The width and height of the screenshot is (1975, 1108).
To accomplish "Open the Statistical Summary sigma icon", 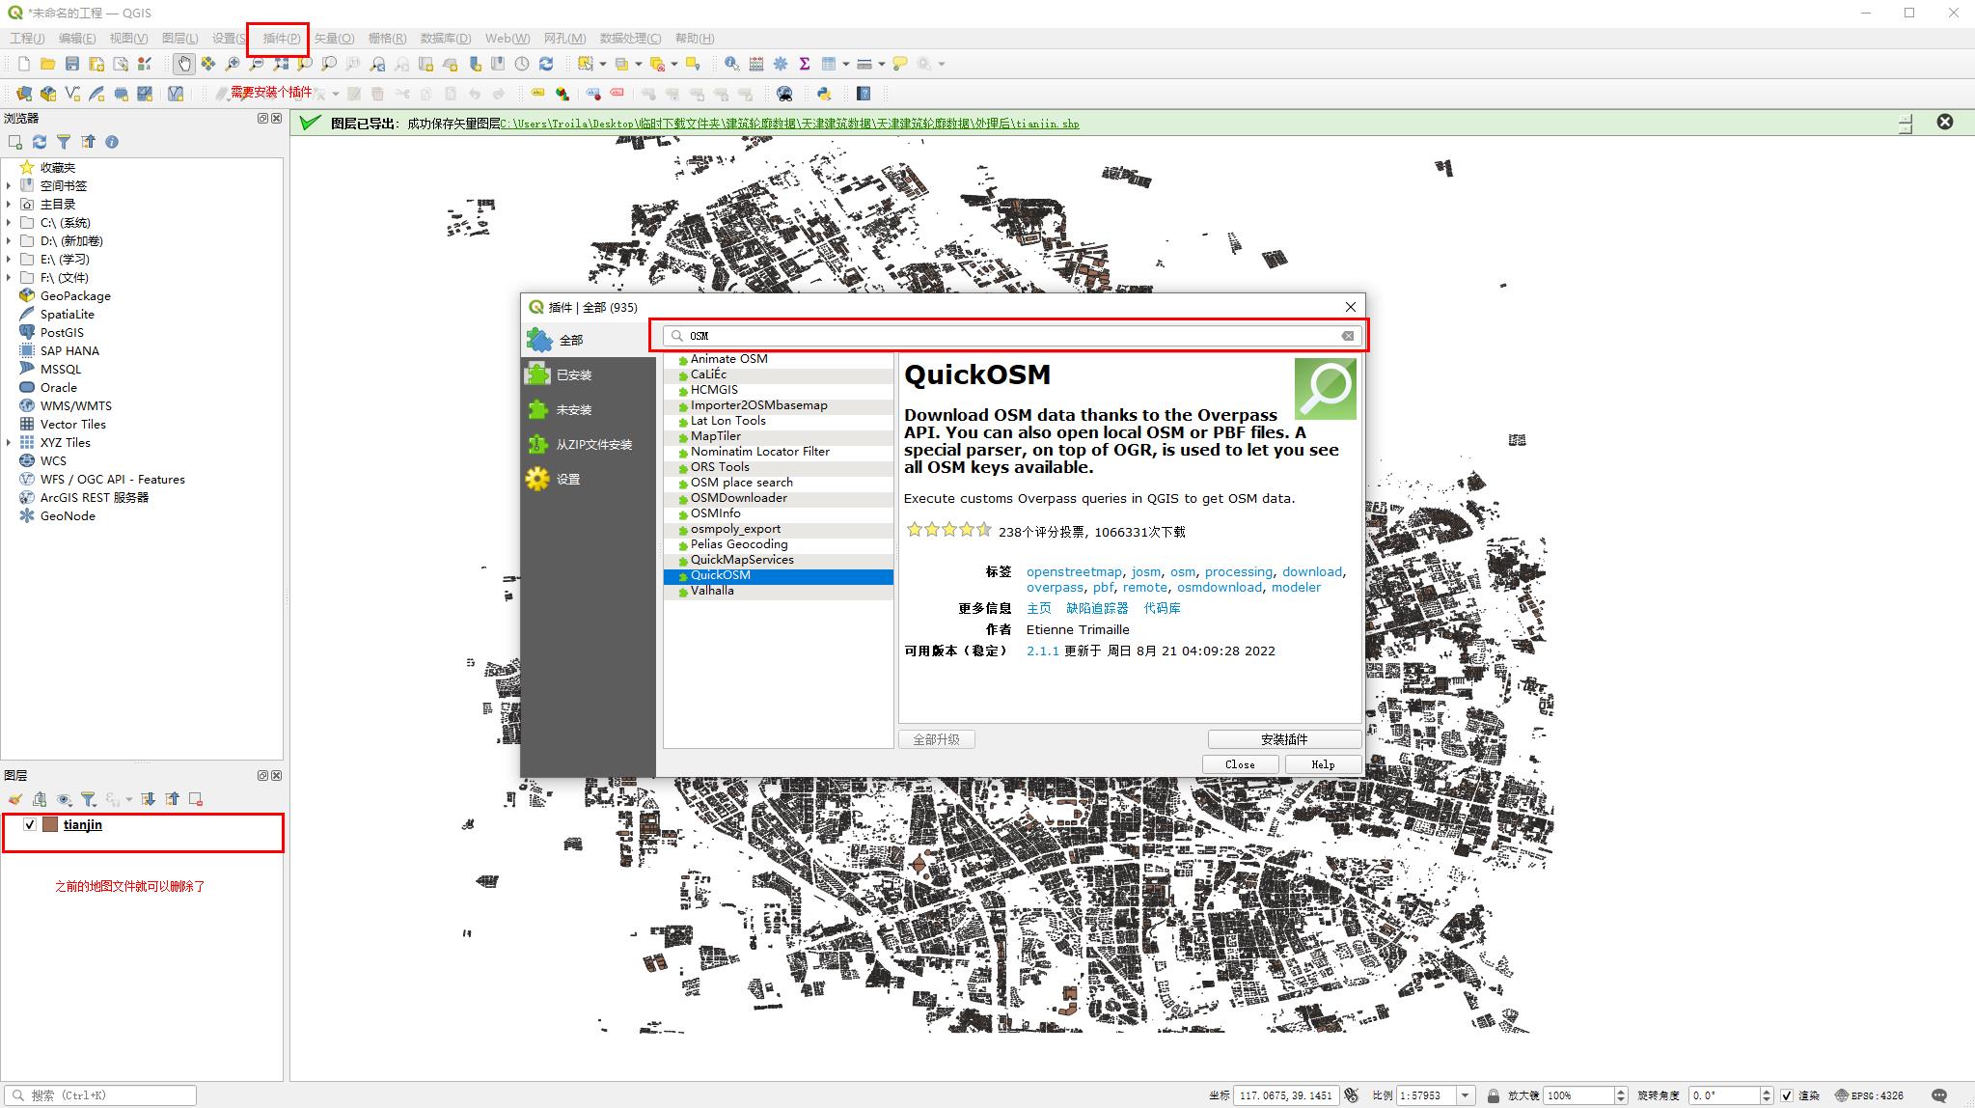I will click(805, 64).
